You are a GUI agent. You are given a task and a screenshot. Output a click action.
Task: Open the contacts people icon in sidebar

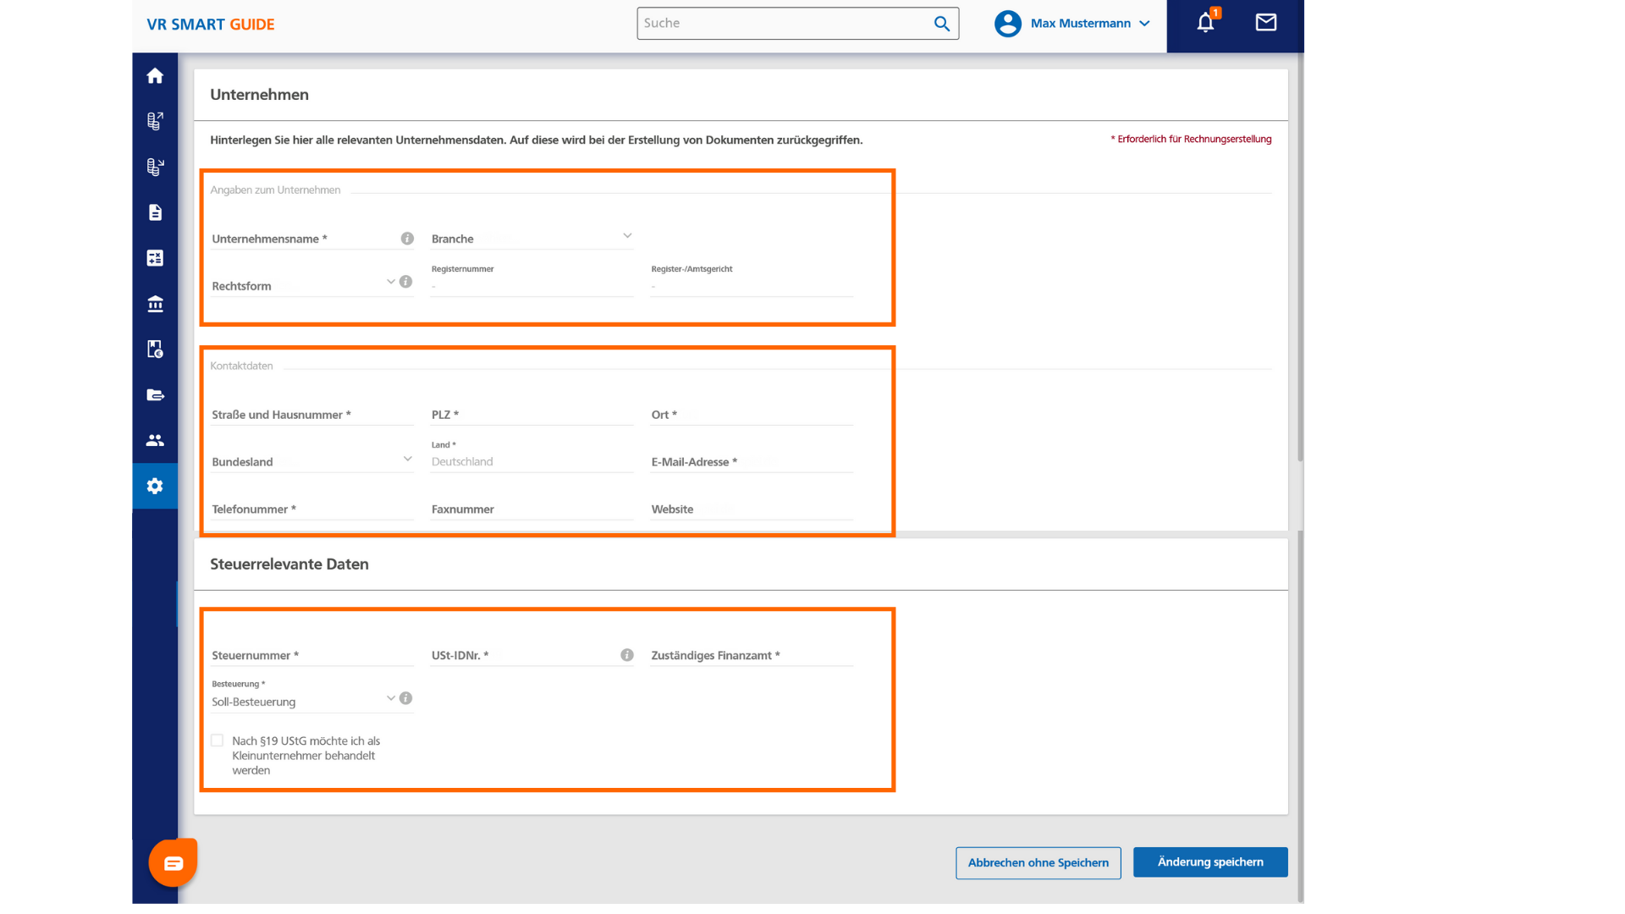155,440
